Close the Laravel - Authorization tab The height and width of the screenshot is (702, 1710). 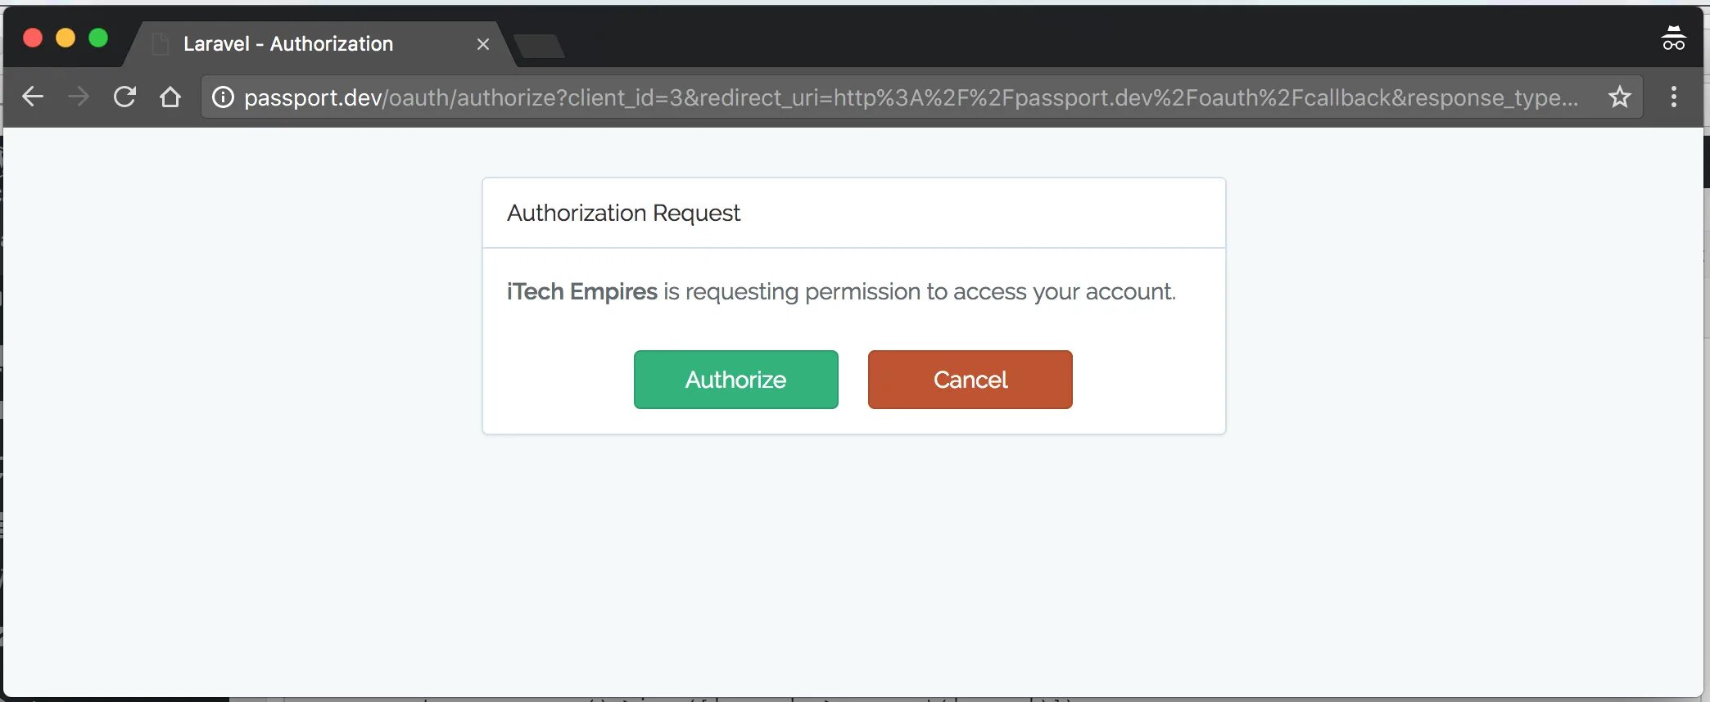tap(483, 44)
